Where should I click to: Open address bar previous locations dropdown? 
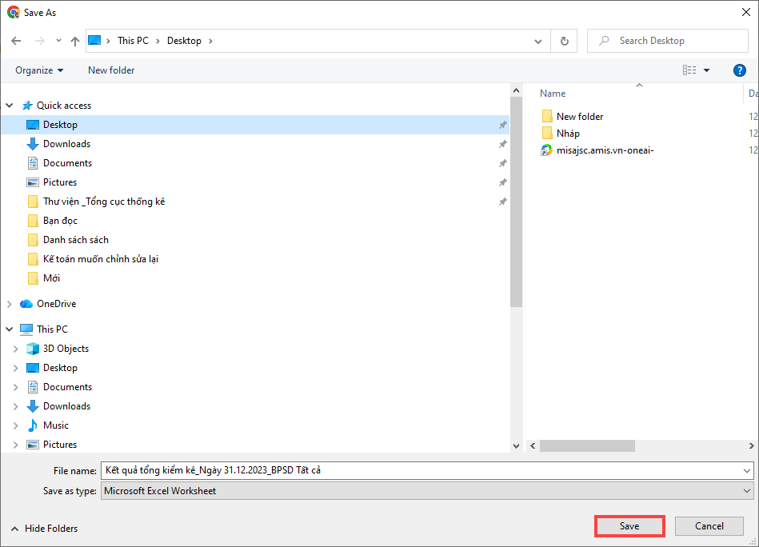pos(538,41)
